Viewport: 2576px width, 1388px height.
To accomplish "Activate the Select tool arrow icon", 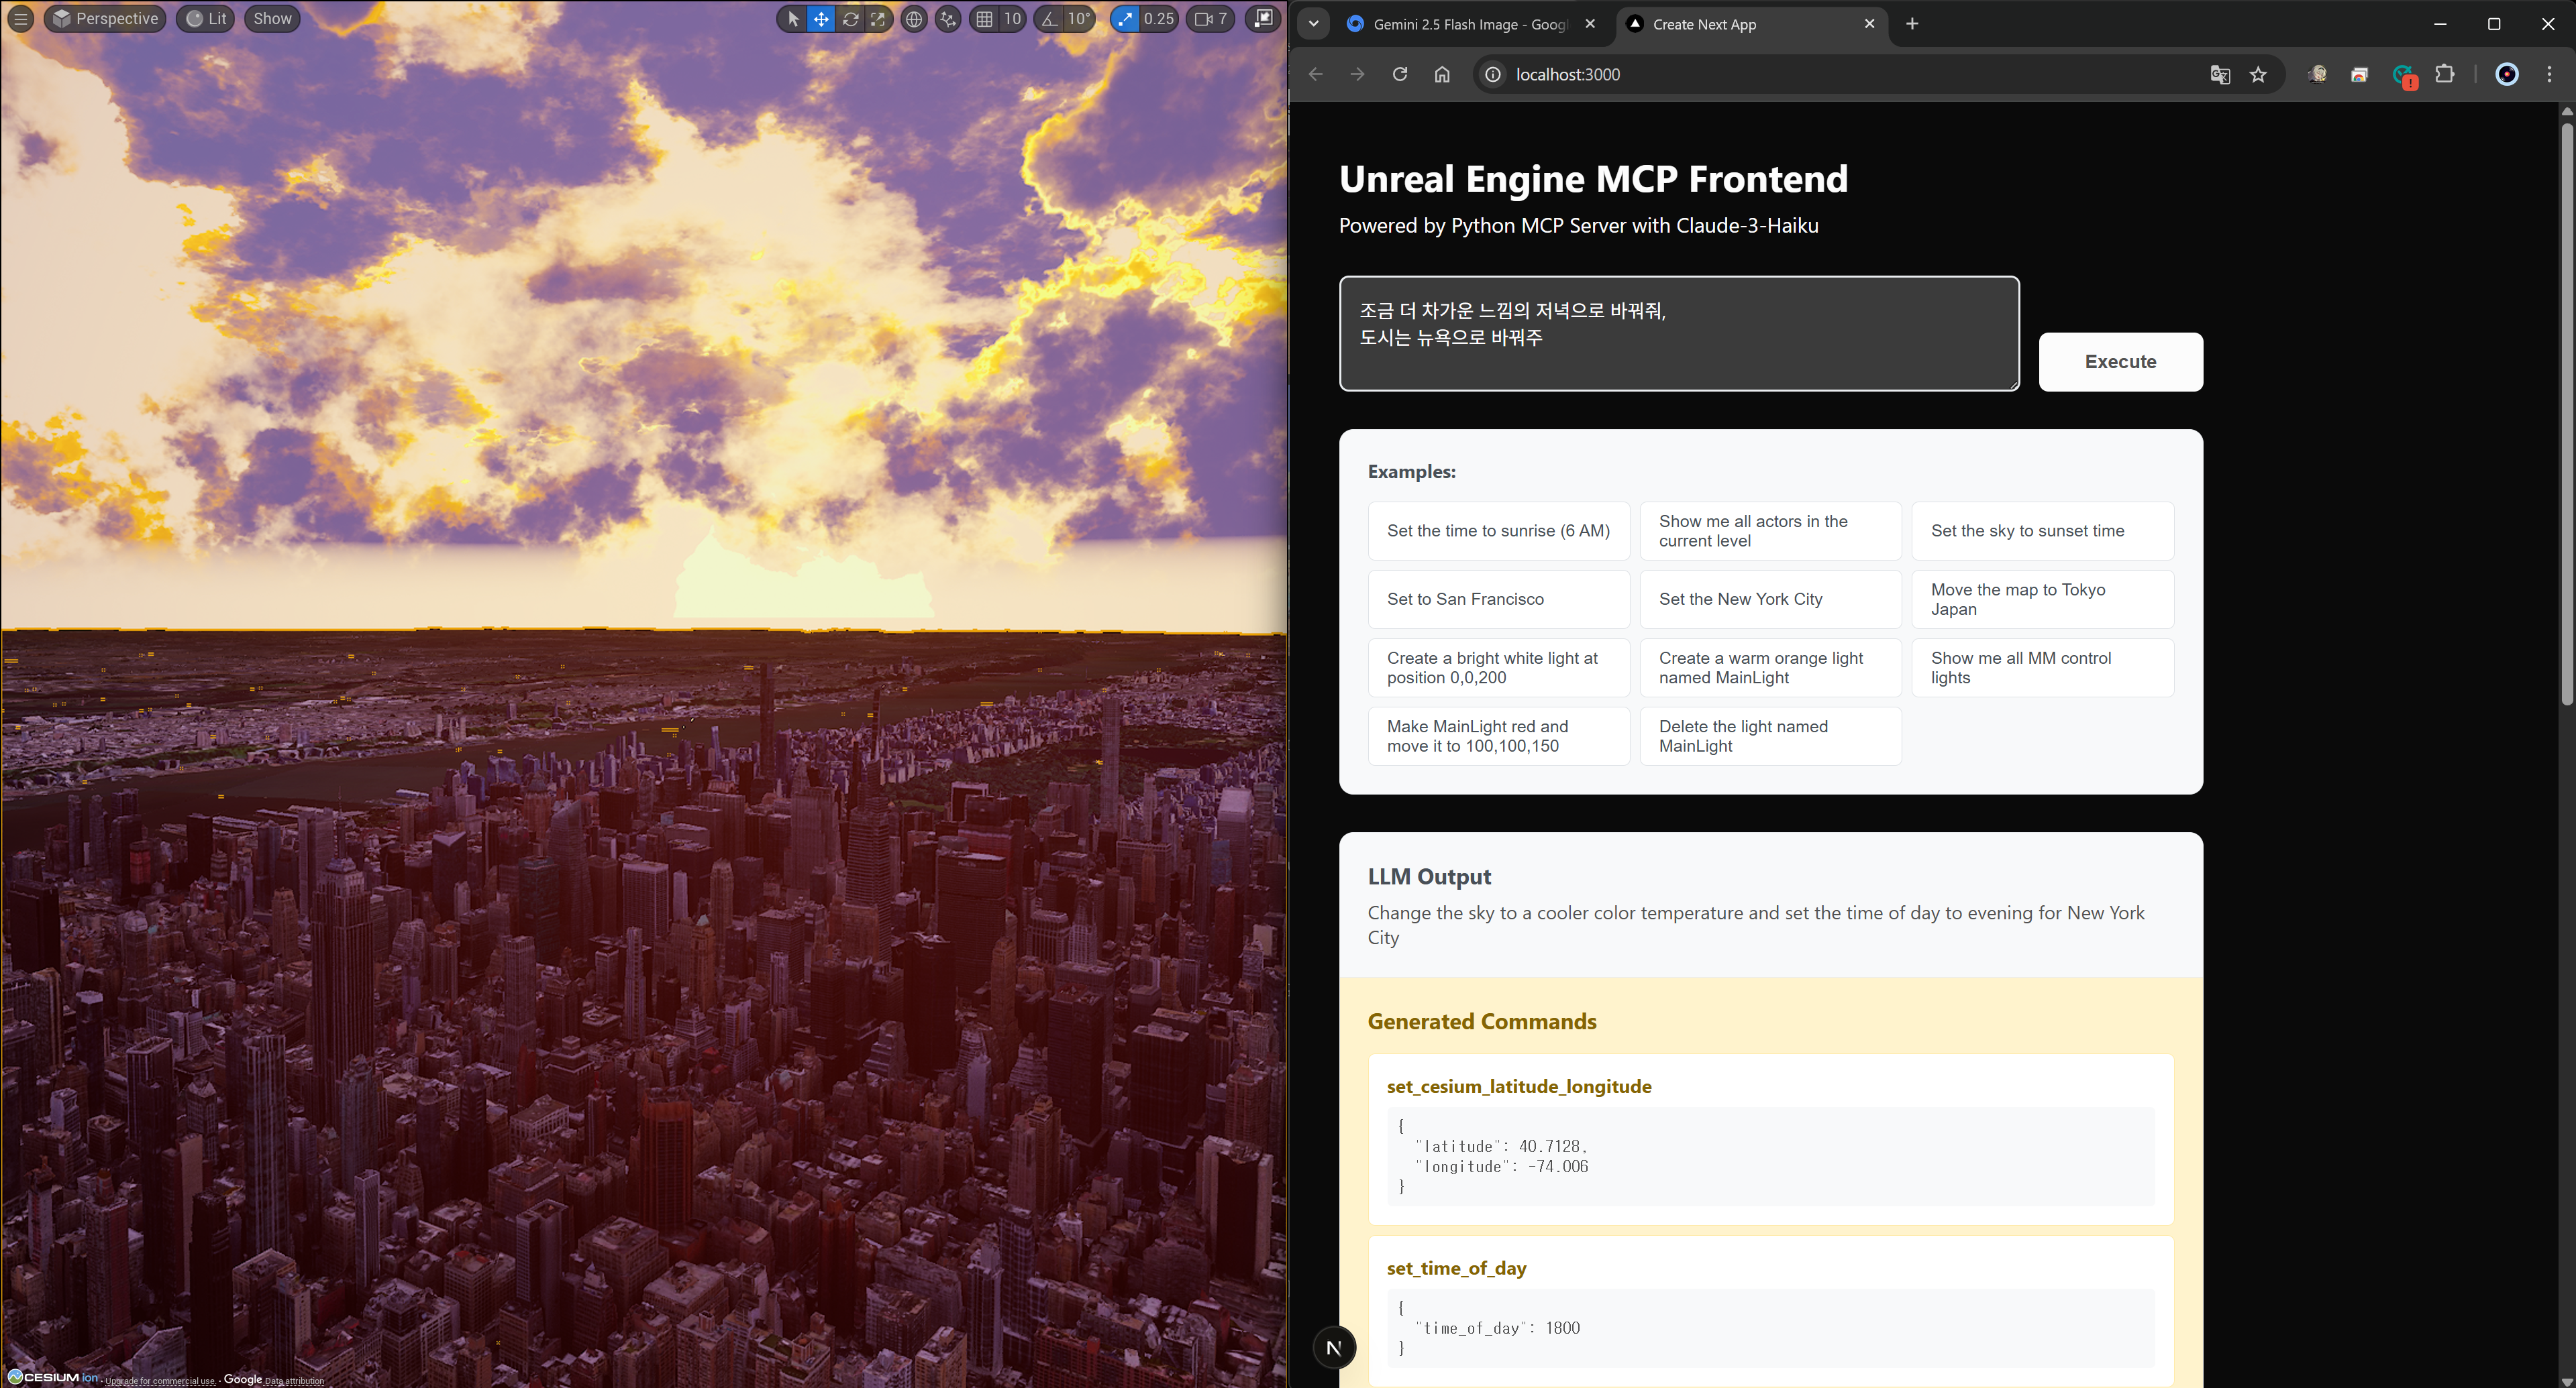I will coord(792,18).
